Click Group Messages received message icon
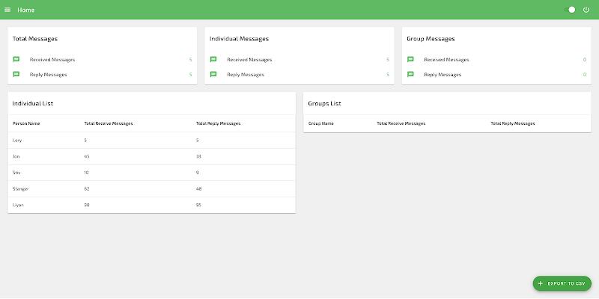Image resolution: width=599 pixels, height=299 pixels. 410,59
